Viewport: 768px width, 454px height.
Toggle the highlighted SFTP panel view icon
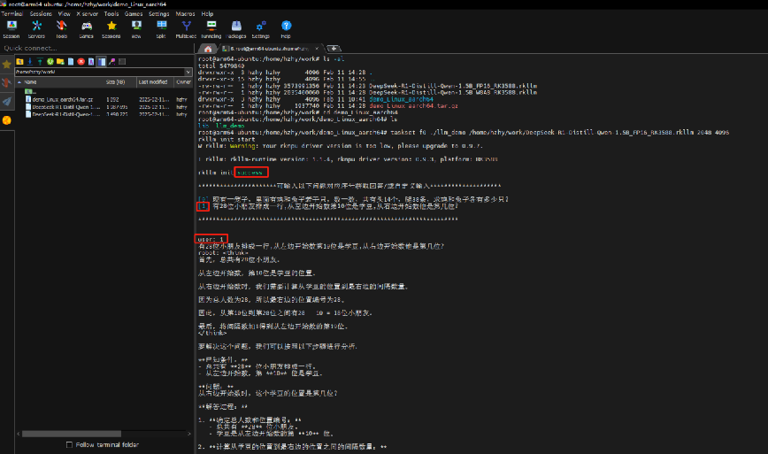(102, 61)
